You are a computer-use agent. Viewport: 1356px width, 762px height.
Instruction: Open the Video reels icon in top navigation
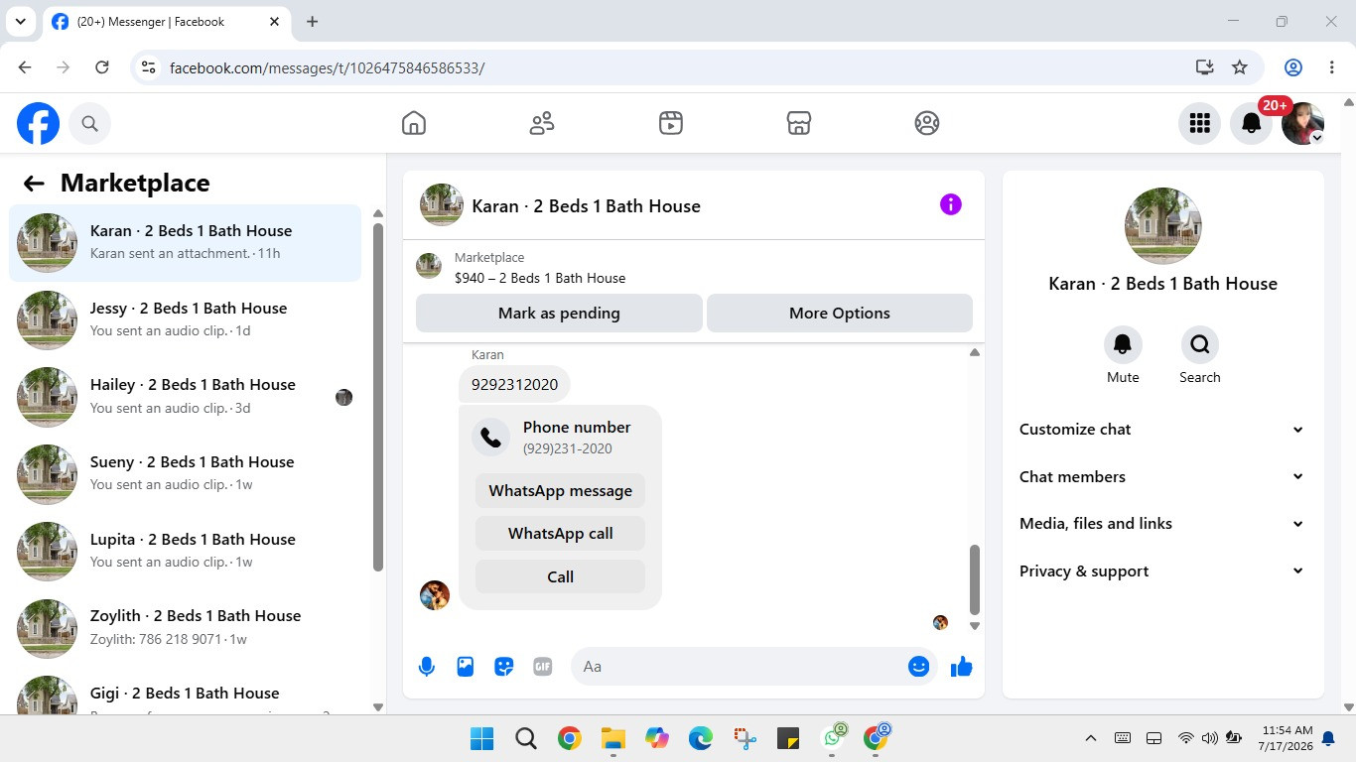coord(671,123)
